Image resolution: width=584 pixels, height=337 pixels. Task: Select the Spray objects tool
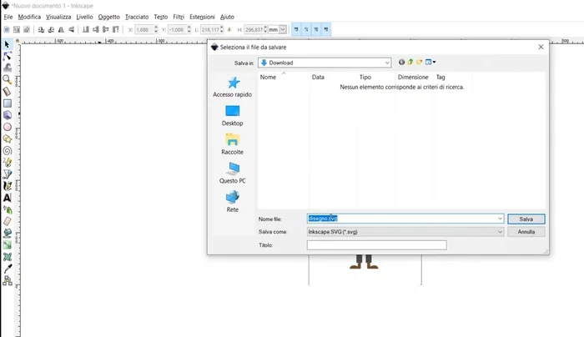(x=7, y=209)
